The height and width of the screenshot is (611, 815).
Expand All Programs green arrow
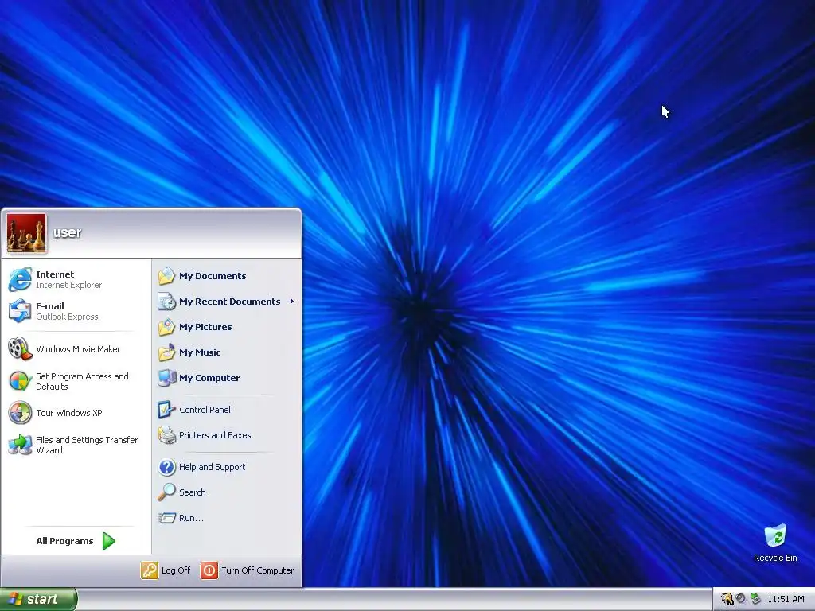point(108,541)
